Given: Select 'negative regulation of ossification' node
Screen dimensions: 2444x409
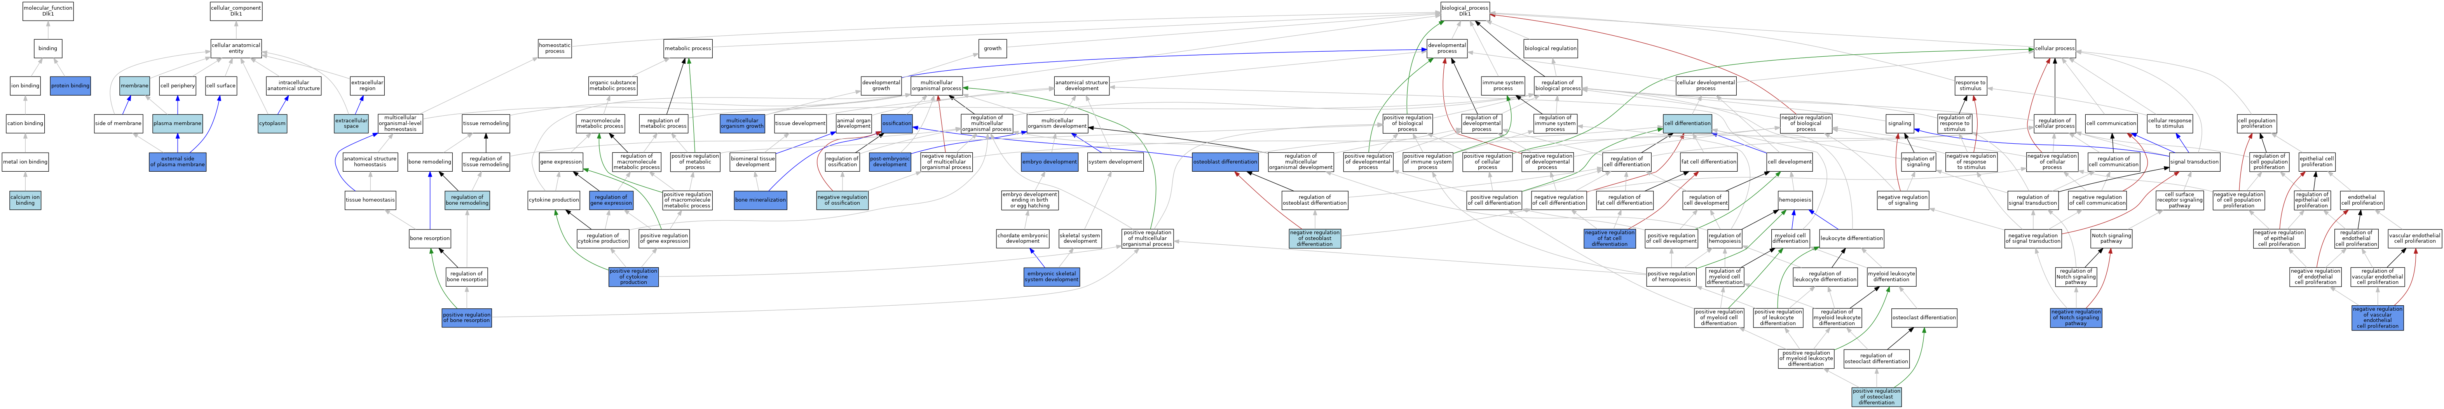Looking at the screenshot, I should 843,200.
